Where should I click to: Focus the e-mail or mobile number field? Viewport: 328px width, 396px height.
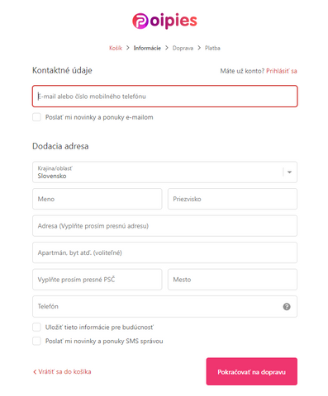[164, 97]
